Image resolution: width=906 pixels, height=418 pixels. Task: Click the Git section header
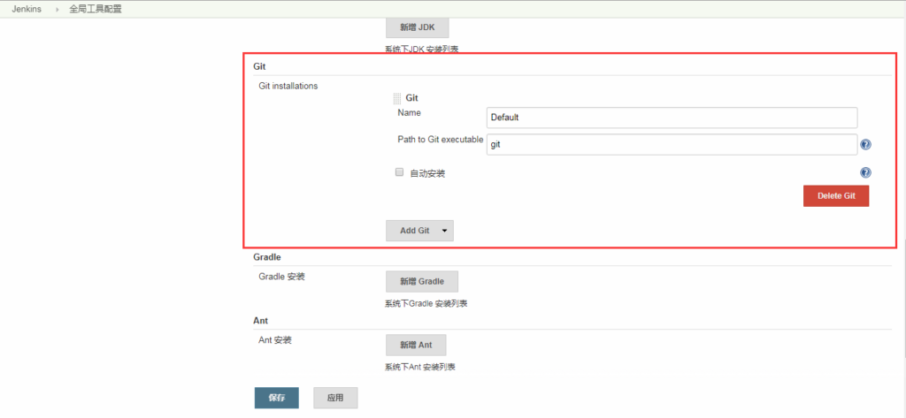tap(260, 66)
